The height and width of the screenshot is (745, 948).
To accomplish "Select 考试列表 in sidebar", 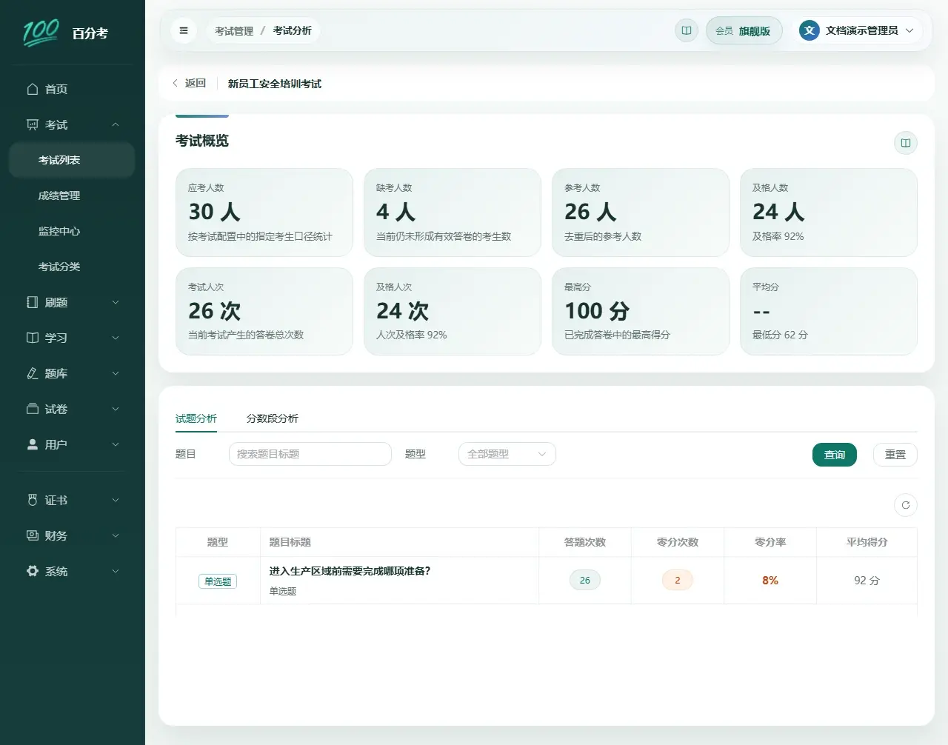I will click(x=72, y=160).
